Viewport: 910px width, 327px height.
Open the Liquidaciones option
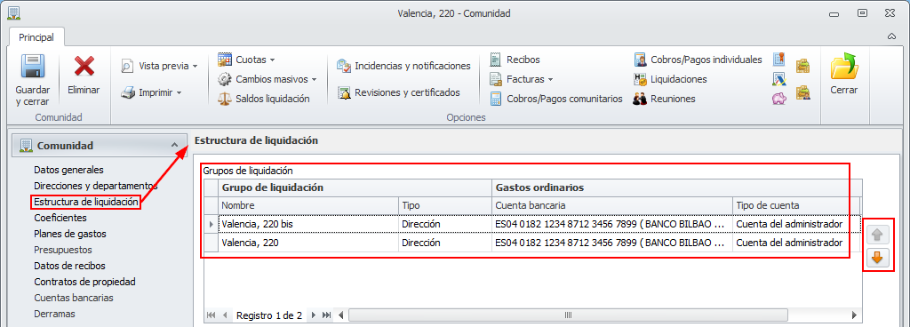pos(670,79)
